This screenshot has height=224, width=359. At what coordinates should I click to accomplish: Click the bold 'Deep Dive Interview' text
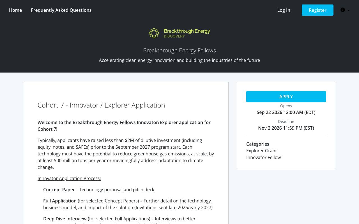[x=65, y=219]
